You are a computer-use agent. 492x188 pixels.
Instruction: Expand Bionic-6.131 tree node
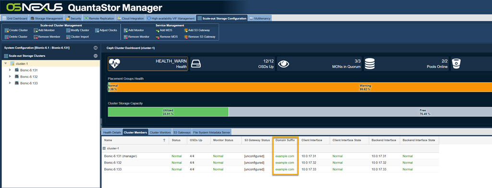pyautogui.click(x=11, y=70)
